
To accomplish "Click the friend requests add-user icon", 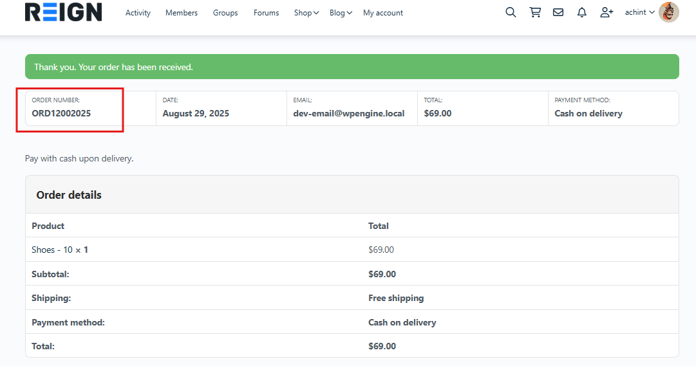I will click(607, 12).
